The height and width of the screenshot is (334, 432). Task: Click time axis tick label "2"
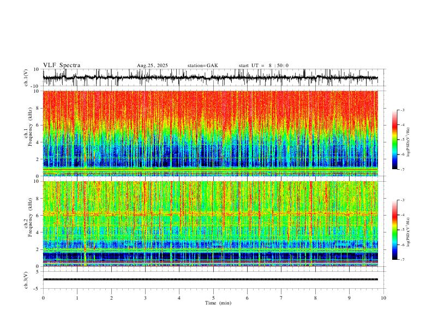click(111, 298)
